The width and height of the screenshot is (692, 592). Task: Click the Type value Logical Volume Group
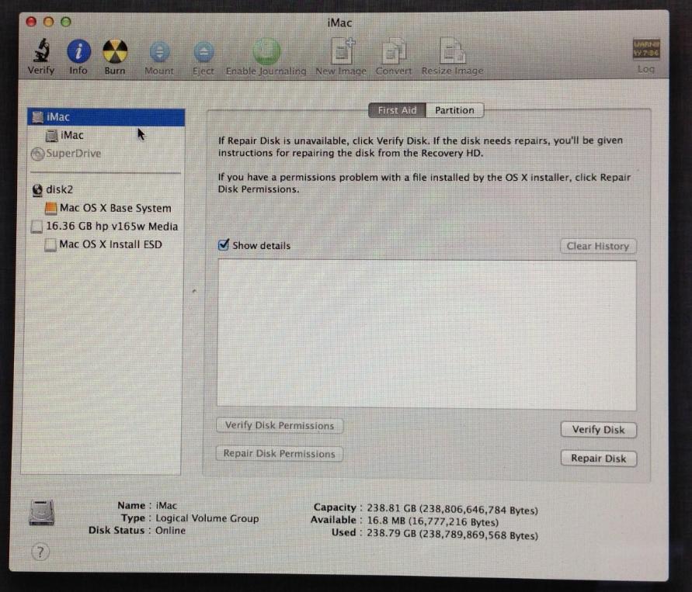click(207, 518)
